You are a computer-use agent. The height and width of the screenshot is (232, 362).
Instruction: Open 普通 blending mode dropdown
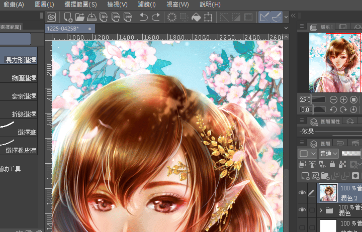click(329, 154)
